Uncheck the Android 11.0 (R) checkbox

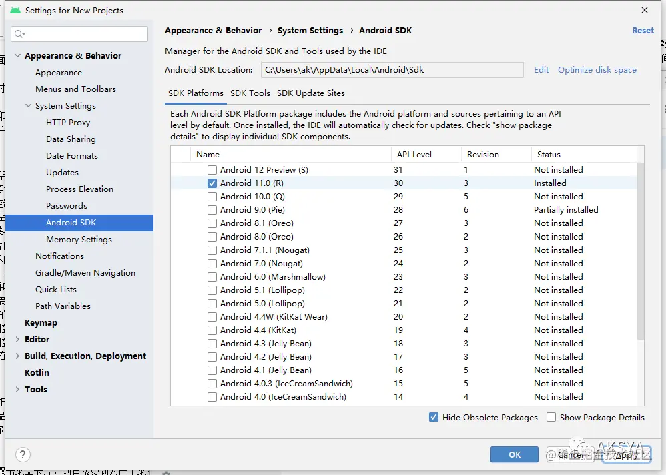click(x=212, y=183)
